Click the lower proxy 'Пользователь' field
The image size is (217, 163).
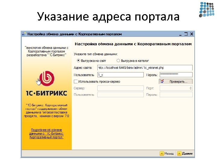[120, 95]
